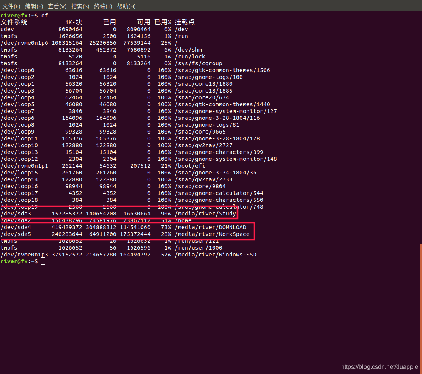
Task: Click '/snap/gnome-system-monitor/148' mount path
Action: [226, 159]
